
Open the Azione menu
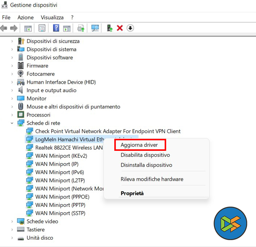pos(26,17)
